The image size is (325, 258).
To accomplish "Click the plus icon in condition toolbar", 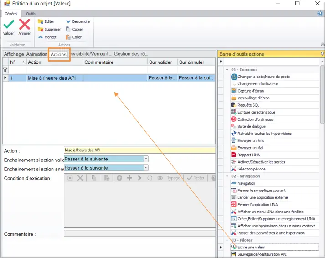I will pos(129,178).
